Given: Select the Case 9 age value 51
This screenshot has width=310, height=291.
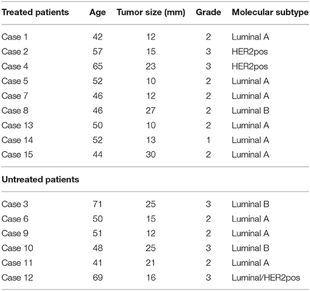Looking at the screenshot, I should click(98, 234).
